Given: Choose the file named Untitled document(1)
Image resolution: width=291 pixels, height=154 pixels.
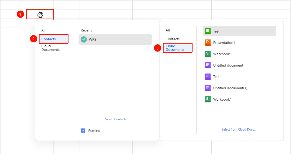Looking at the screenshot, I should tap(239, 88).
